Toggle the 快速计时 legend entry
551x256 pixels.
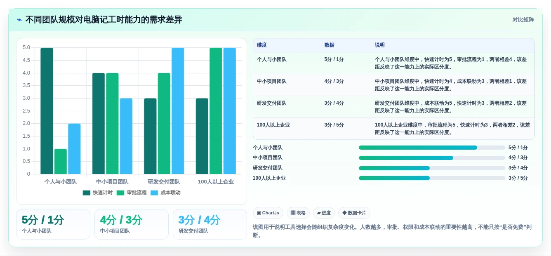pyautogui.click(x=98, y=193)
